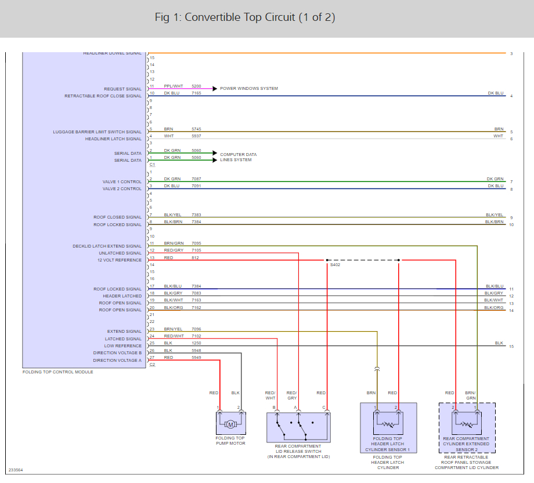Click the RETRACTABLE ROOF CLOSE SIGNAL label

coord(103,96)
